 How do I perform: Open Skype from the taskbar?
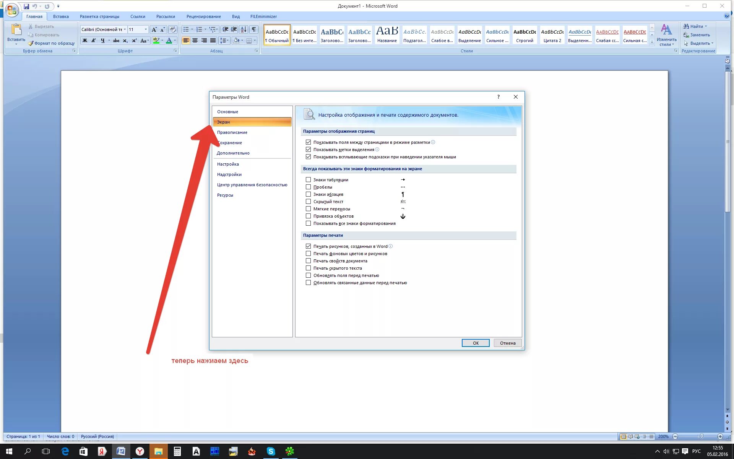coord(271,451)
